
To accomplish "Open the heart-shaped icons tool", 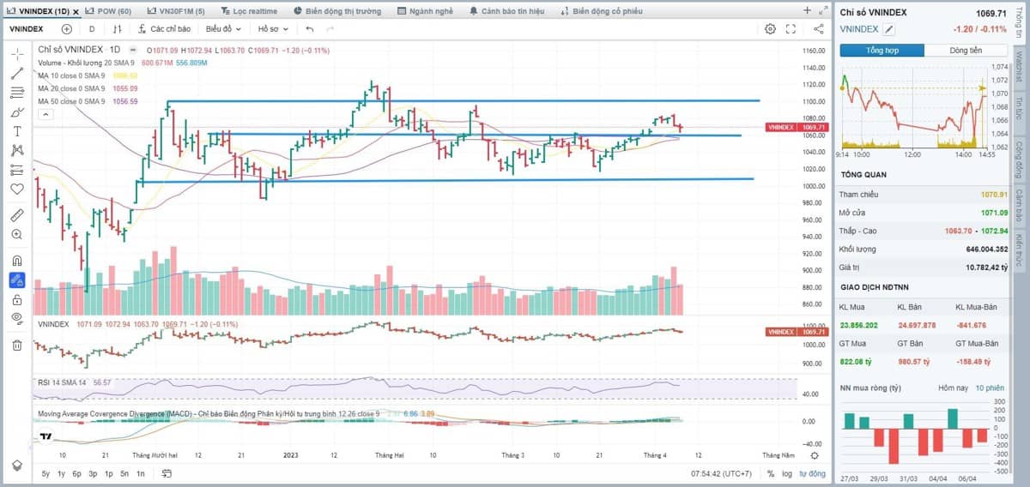I will coord(17,189).
